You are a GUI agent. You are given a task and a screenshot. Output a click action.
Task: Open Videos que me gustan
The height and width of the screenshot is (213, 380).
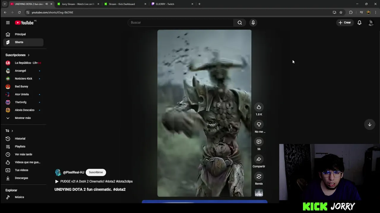pyautogui.click(x=23, y=162)
